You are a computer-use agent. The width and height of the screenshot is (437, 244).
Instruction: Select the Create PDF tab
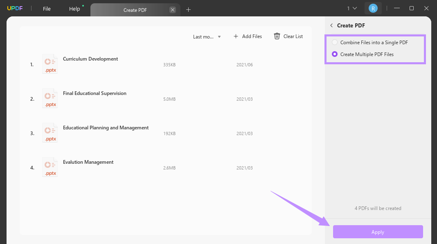(x=135, y=10)
